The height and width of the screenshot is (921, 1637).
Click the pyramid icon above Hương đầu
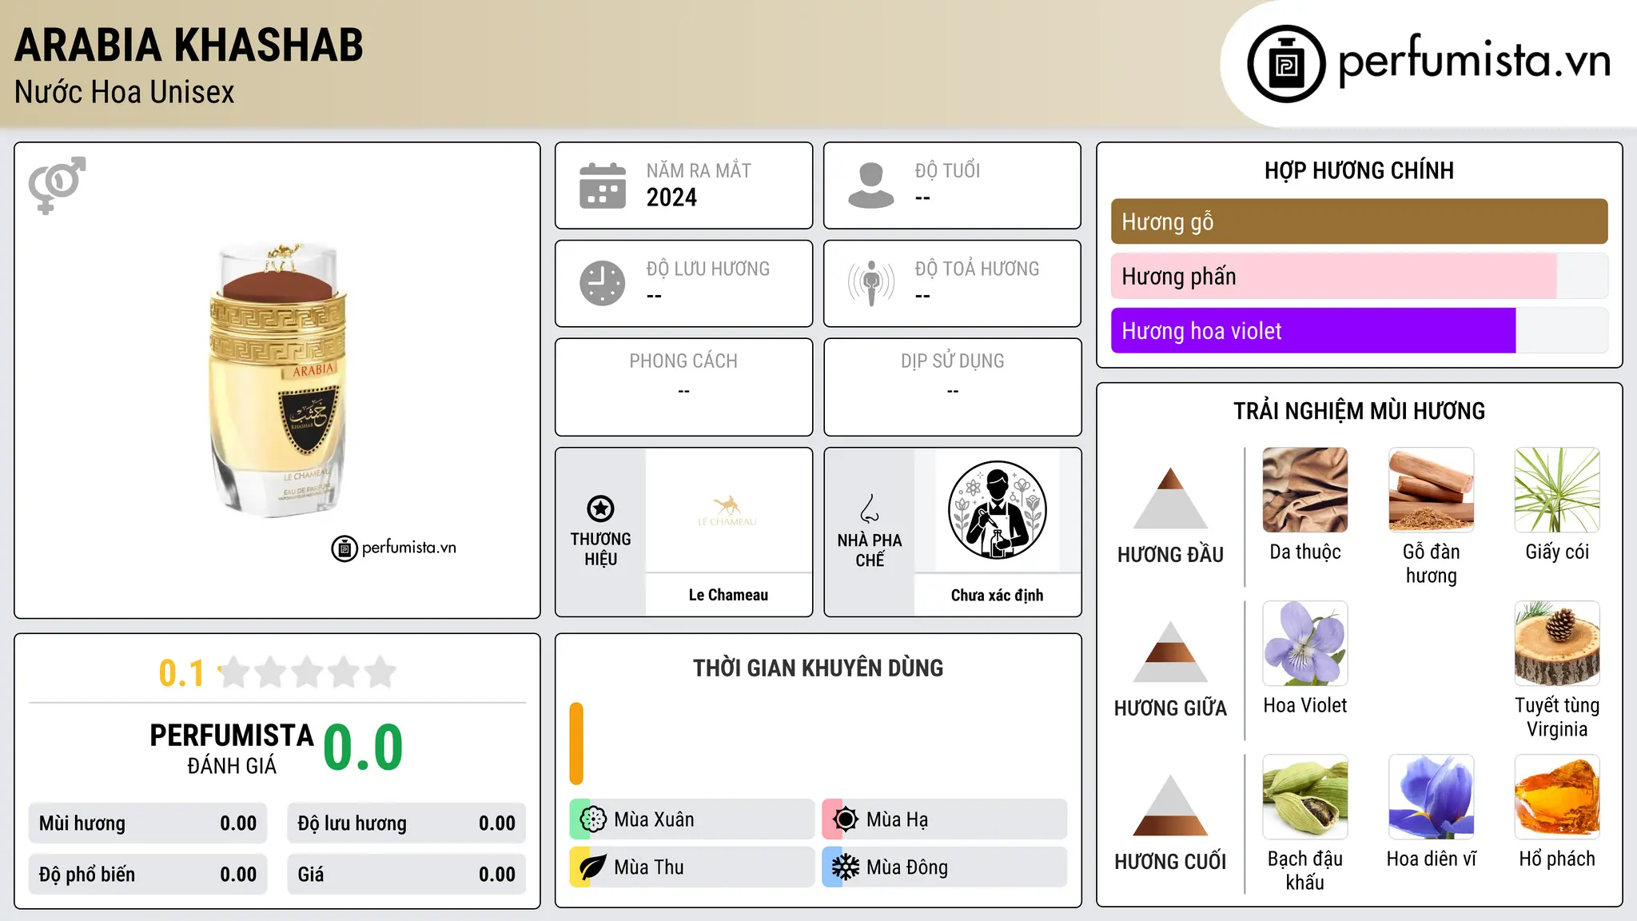[x=1170, y=497]
